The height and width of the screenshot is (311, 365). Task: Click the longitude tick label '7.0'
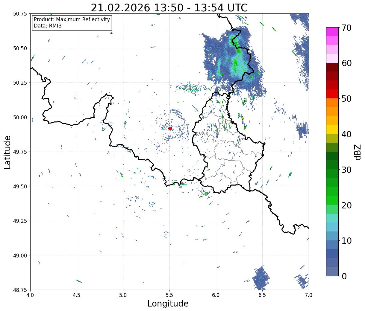309,295
